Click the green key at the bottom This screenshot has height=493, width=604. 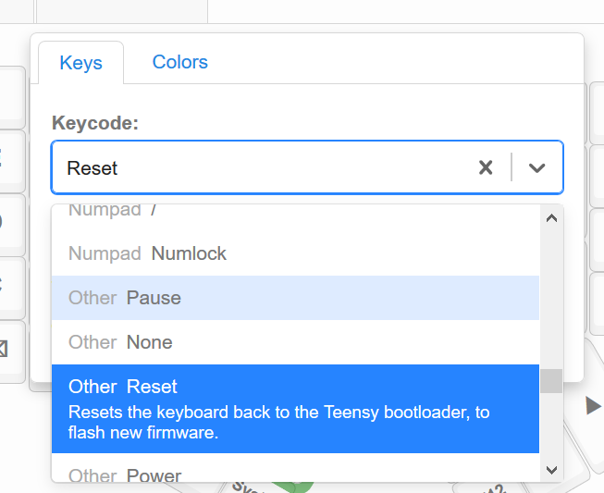(293, 487)
